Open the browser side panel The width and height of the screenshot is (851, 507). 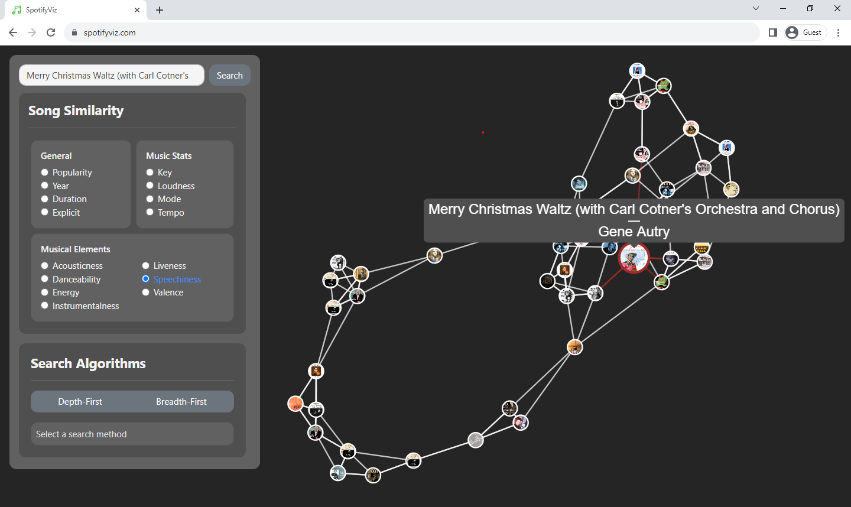point(772,32)
